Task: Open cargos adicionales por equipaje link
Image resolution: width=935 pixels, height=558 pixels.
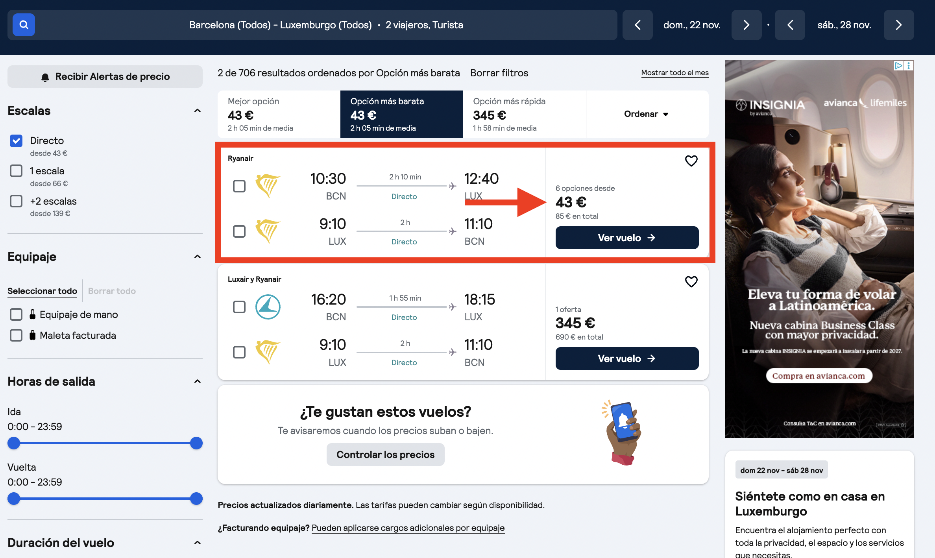Action: (x=408, y=528)
